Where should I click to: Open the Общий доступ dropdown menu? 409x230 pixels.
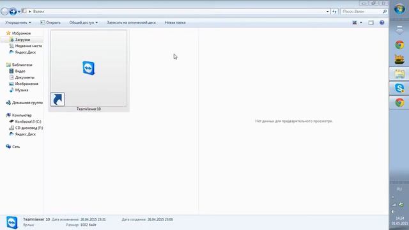[84, 23]
